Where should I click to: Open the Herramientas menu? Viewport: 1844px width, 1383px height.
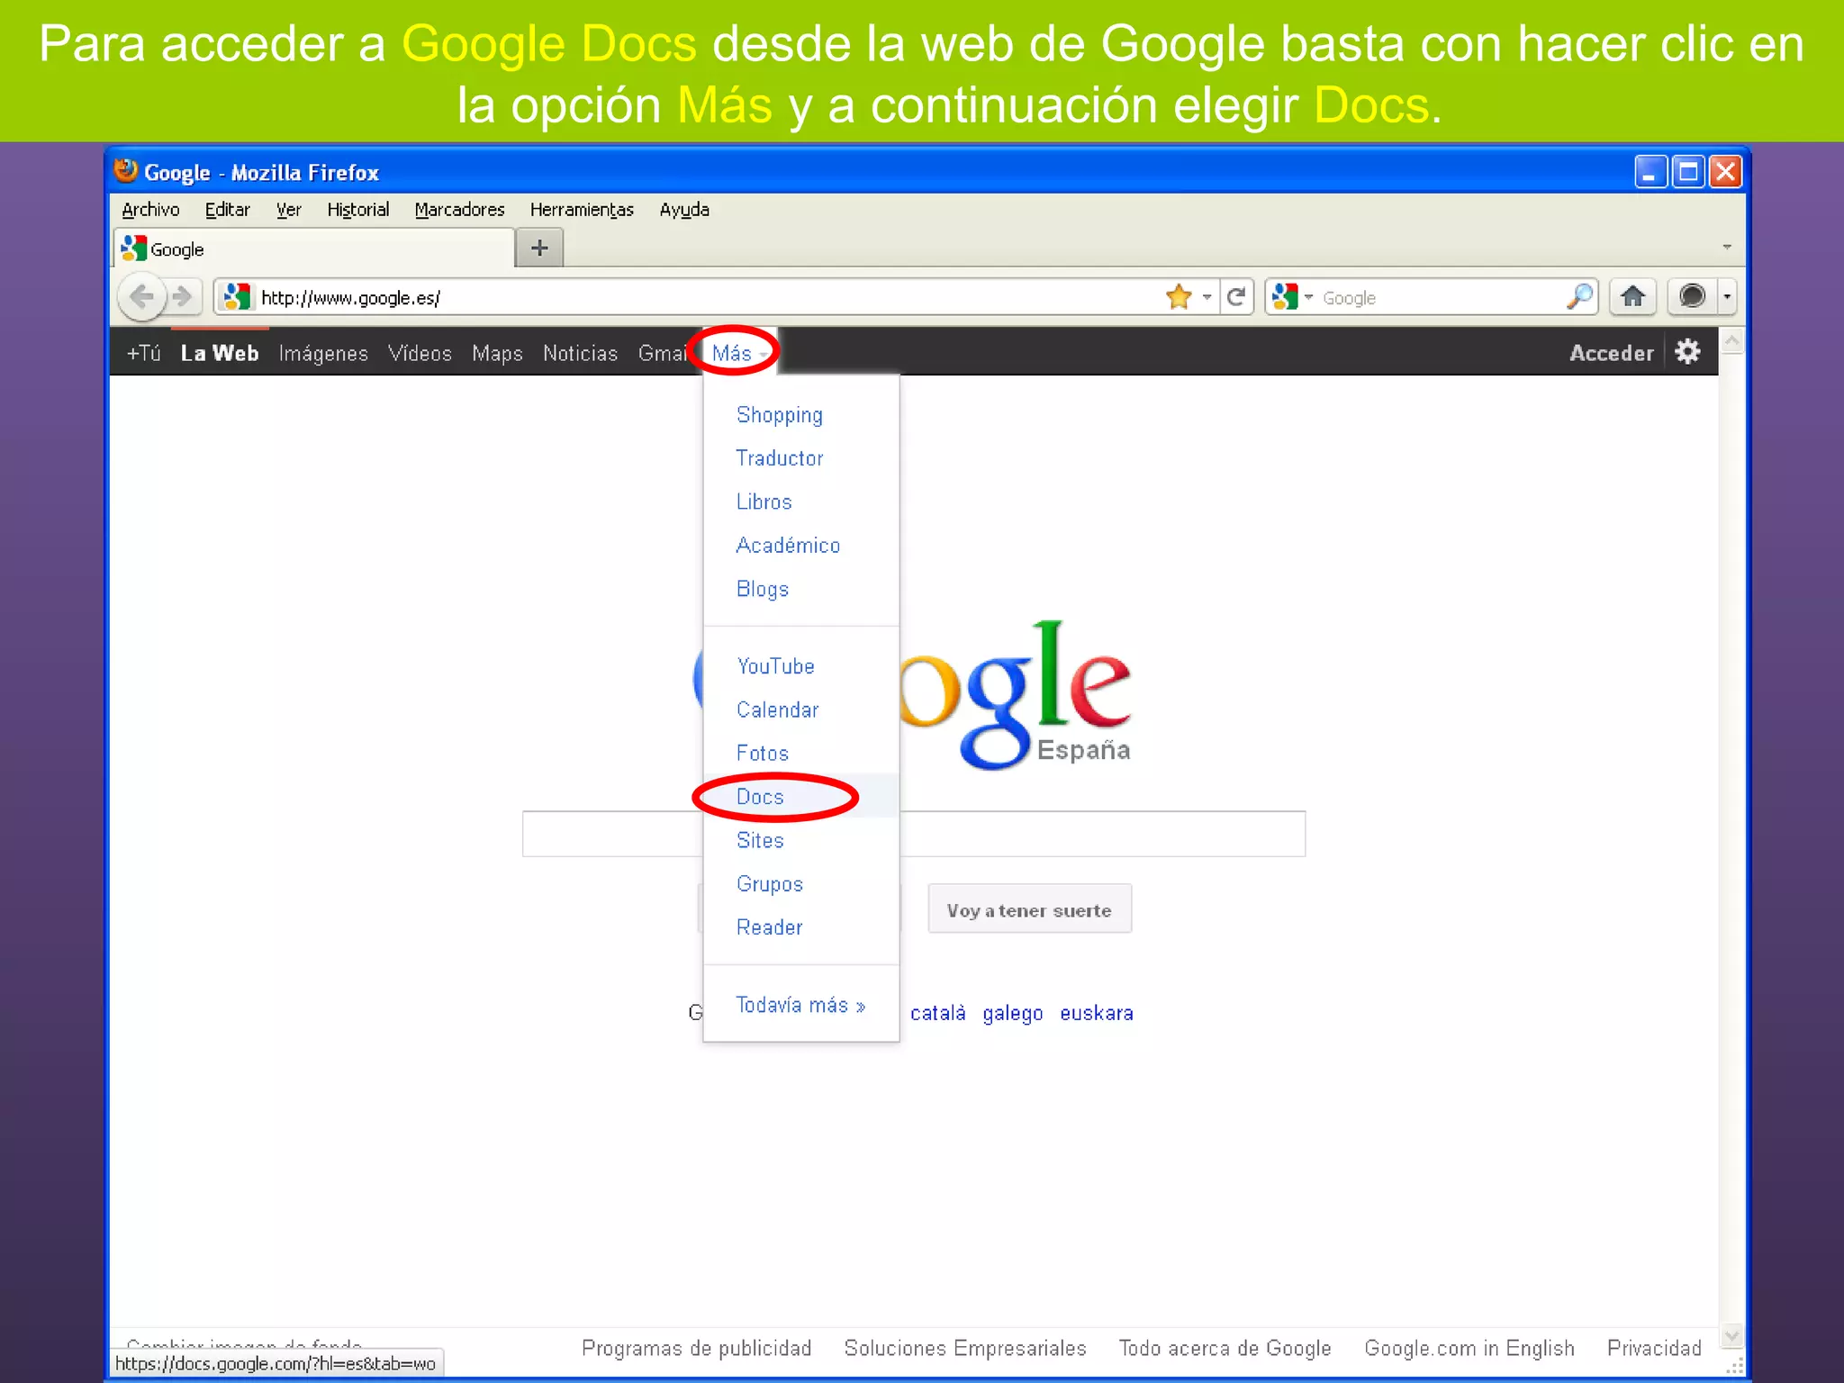pyautogui.click(x=582, y=210)
